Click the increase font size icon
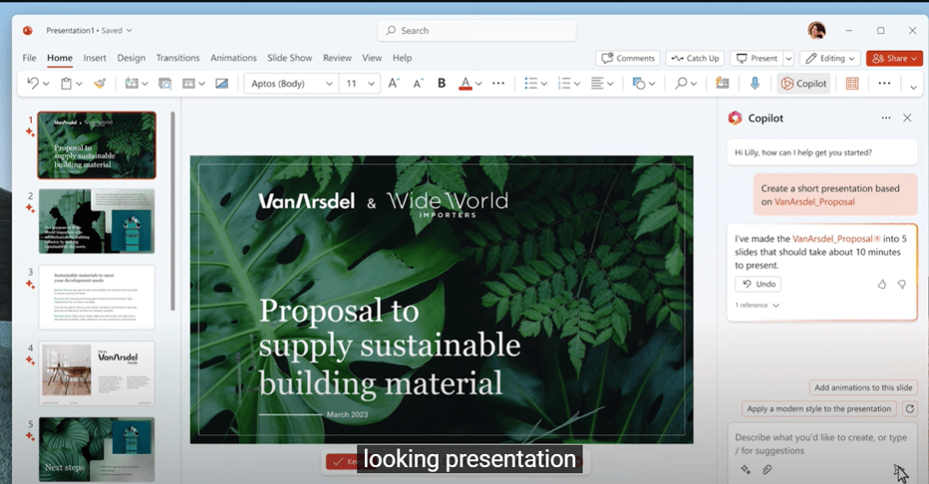Viewport: 929px width, 484px height. click(x=394, y=84)
